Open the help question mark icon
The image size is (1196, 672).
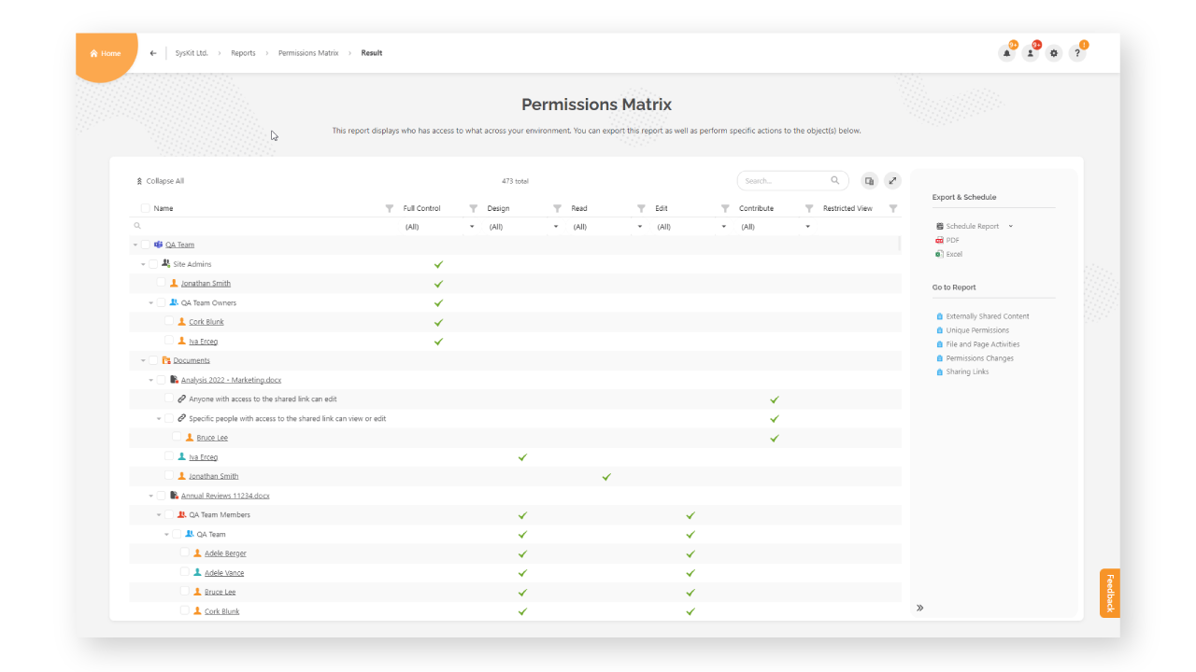tap(1076, 53)
